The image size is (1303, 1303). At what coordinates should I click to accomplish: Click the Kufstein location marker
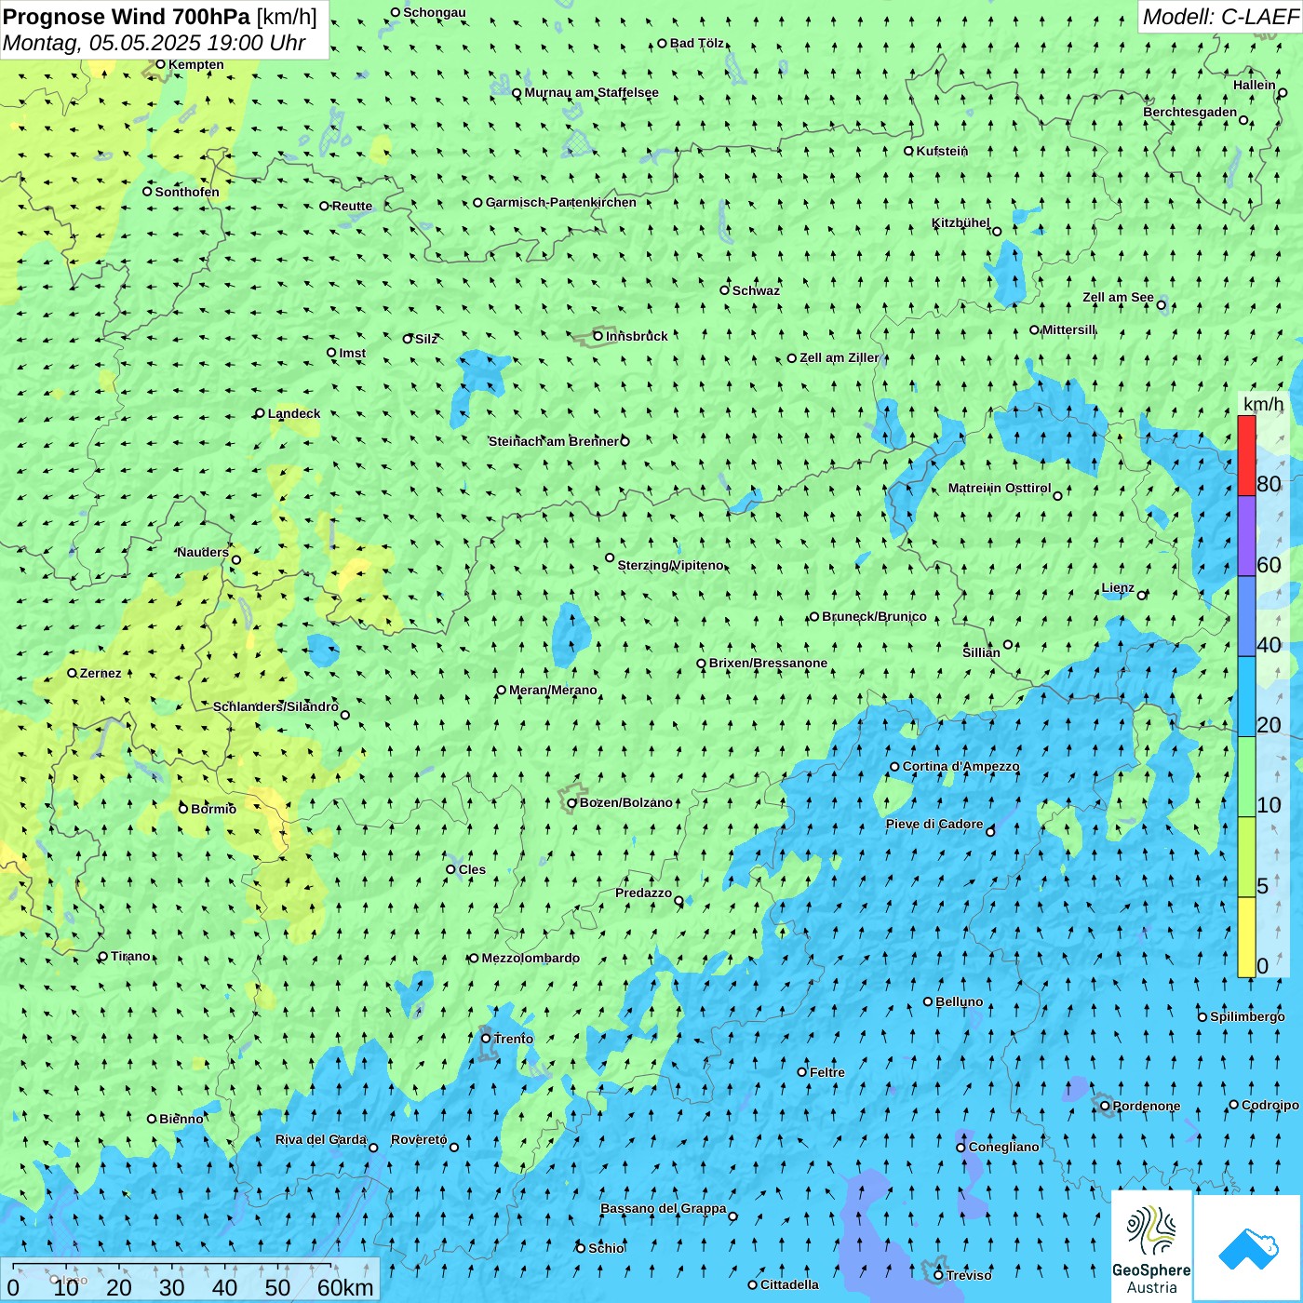pos(908,151)
